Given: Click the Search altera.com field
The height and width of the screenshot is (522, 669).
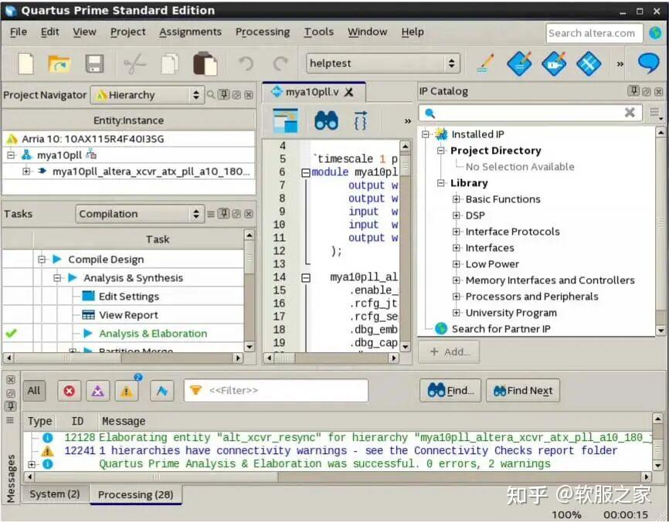Looking at the screenshot, I should pyautogui.click(x=594, y=33).
